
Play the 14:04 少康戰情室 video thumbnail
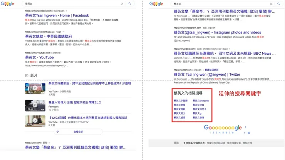pyautogui.click(x=35, y=88)
